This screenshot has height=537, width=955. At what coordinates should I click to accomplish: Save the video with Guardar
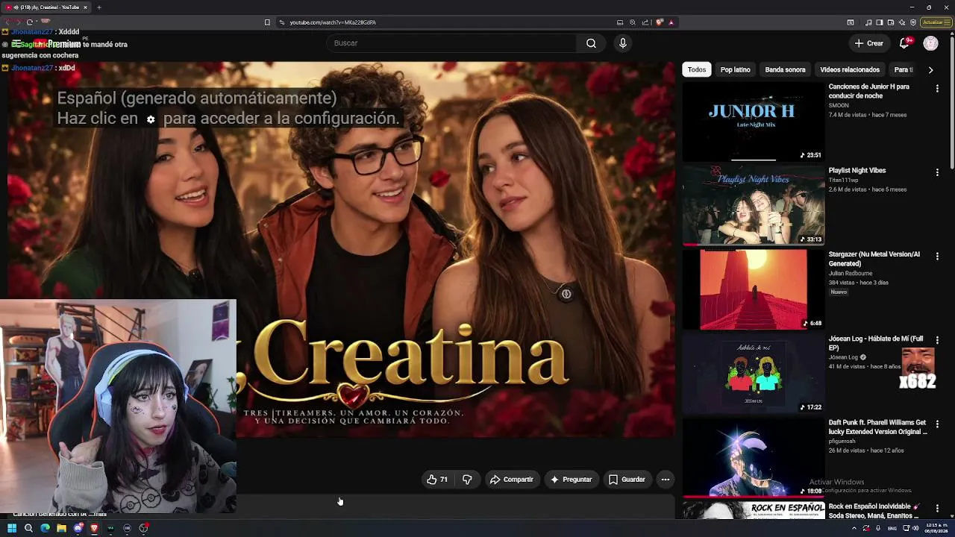[x=627, y=480]
